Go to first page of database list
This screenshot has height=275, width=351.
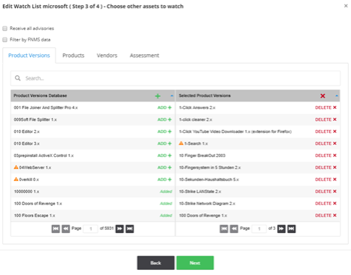pyautogui.click(x=56, y=228)
